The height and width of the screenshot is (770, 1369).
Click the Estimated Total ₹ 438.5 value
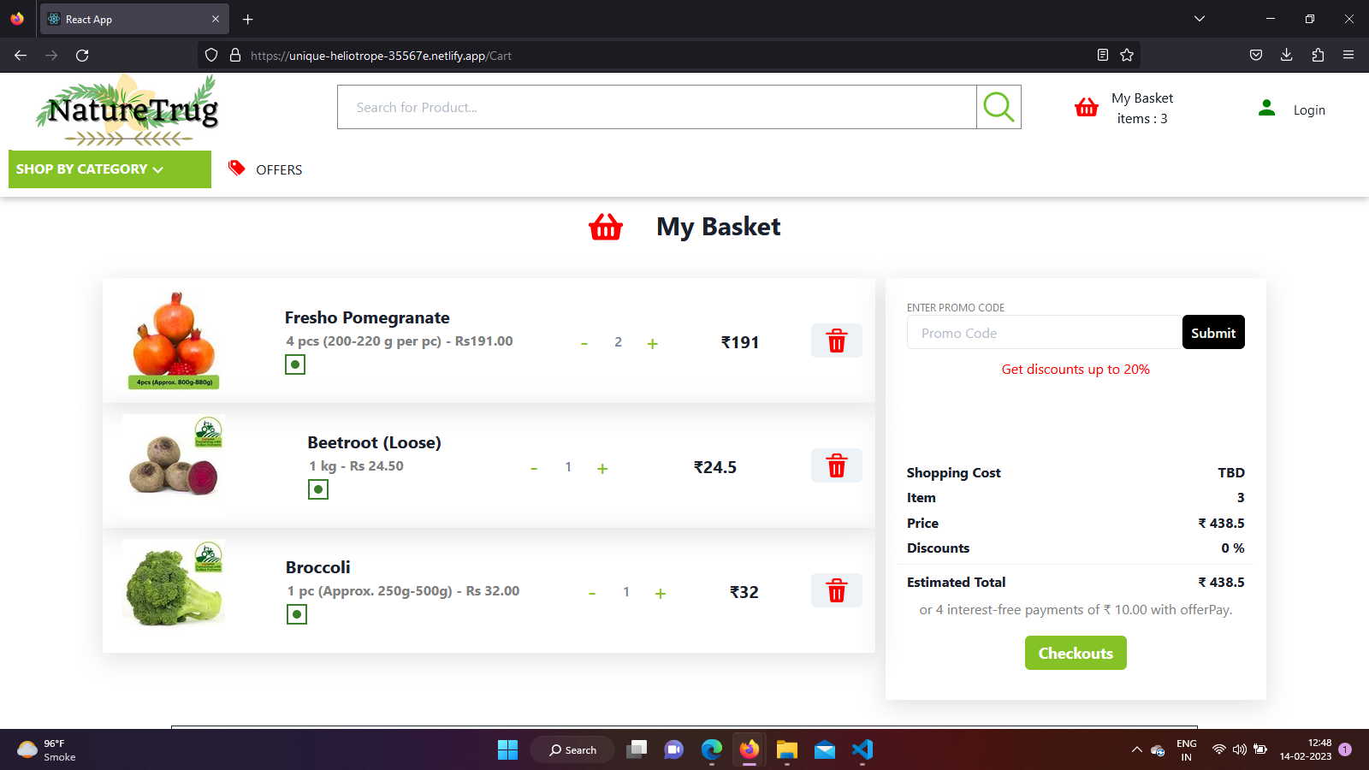1221,582
